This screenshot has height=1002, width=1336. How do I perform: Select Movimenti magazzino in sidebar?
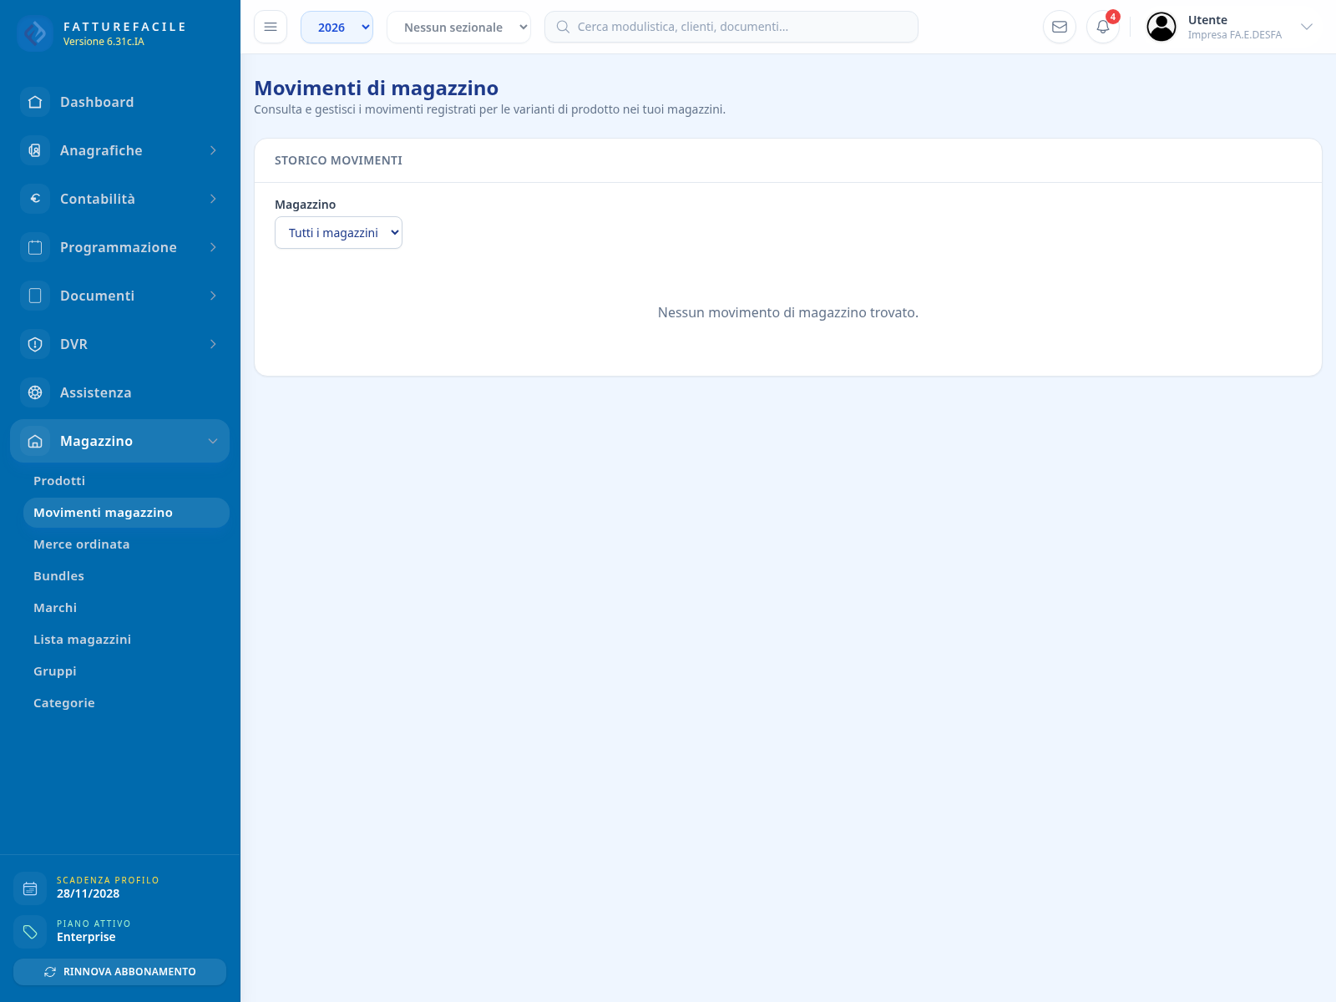[x=126, y=513]
